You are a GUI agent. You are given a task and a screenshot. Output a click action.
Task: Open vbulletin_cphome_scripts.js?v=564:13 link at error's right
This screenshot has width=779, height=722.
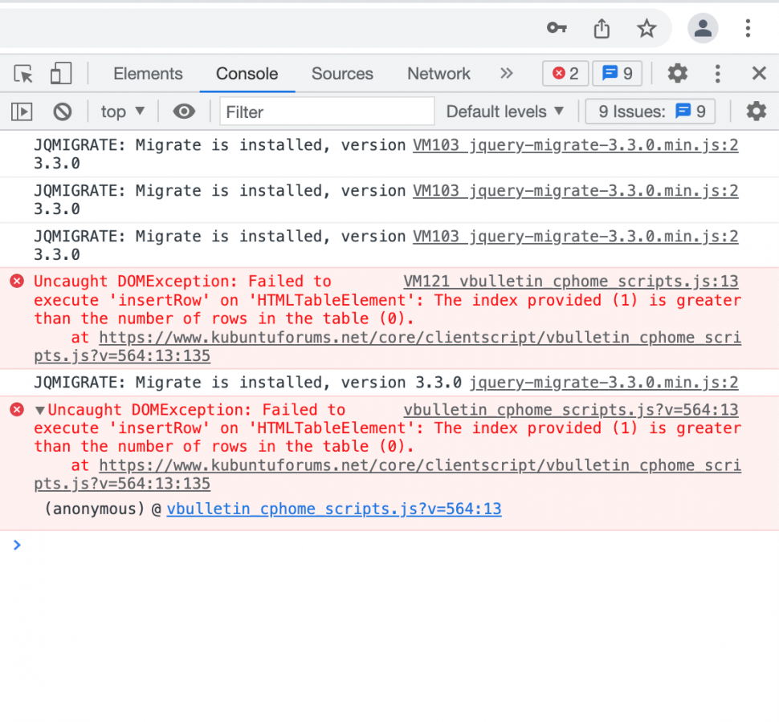point(571,410)
